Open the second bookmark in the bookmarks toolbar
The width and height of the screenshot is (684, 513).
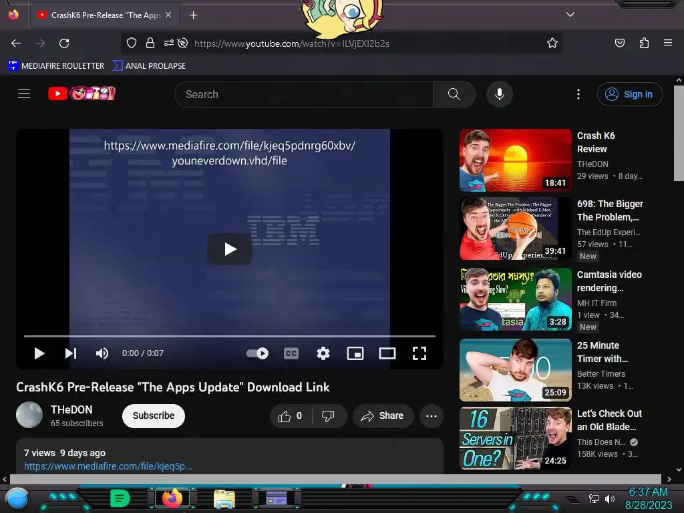click(x=149, y=66)
